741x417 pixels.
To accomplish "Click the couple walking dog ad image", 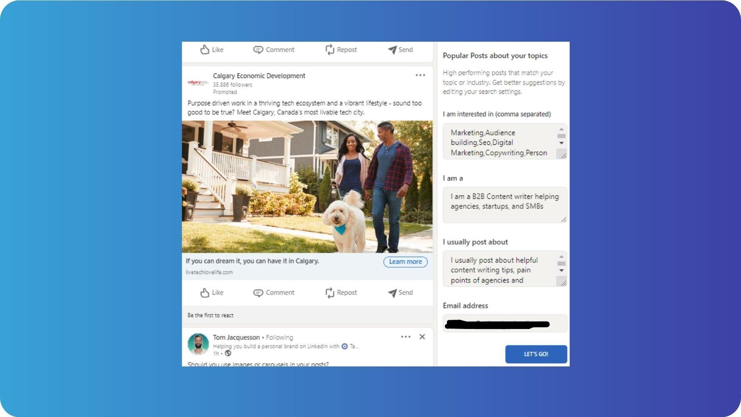I will [307, 187].
